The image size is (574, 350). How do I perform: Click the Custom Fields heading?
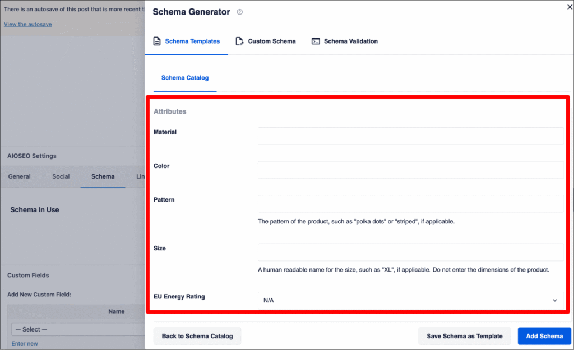coord(28,275)
